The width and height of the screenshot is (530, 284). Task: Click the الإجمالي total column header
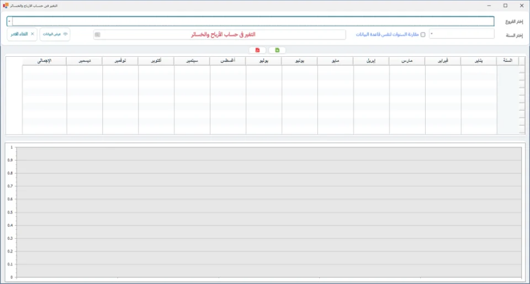[45, 61]
